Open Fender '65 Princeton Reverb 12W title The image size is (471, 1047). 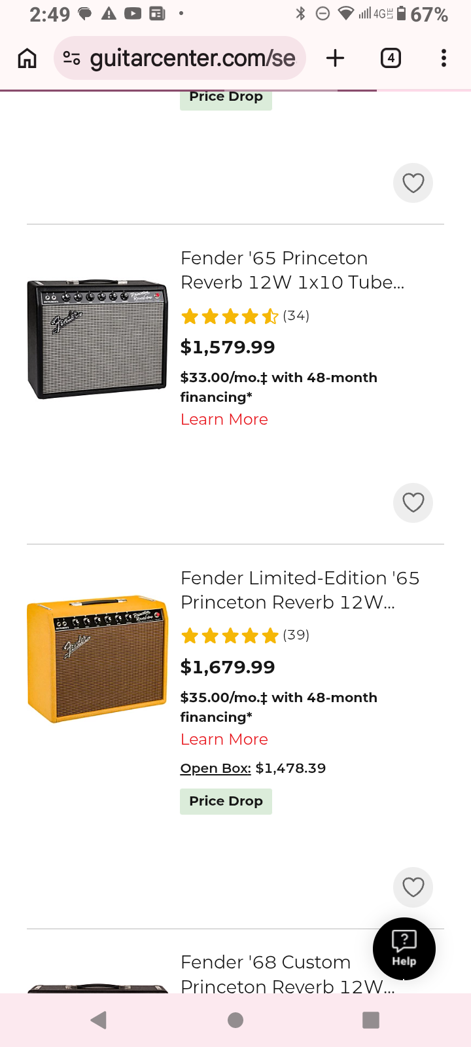click(292, 270)
